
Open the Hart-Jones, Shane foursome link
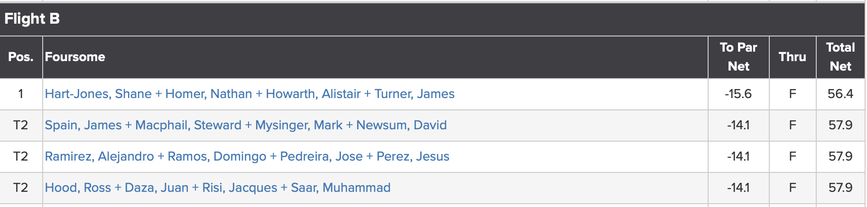(249, 94)
